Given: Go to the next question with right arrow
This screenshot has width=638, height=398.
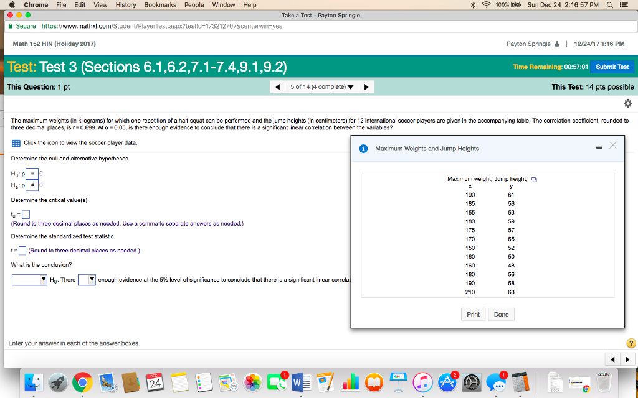Looking at the screenshot, I should [366, 87].
